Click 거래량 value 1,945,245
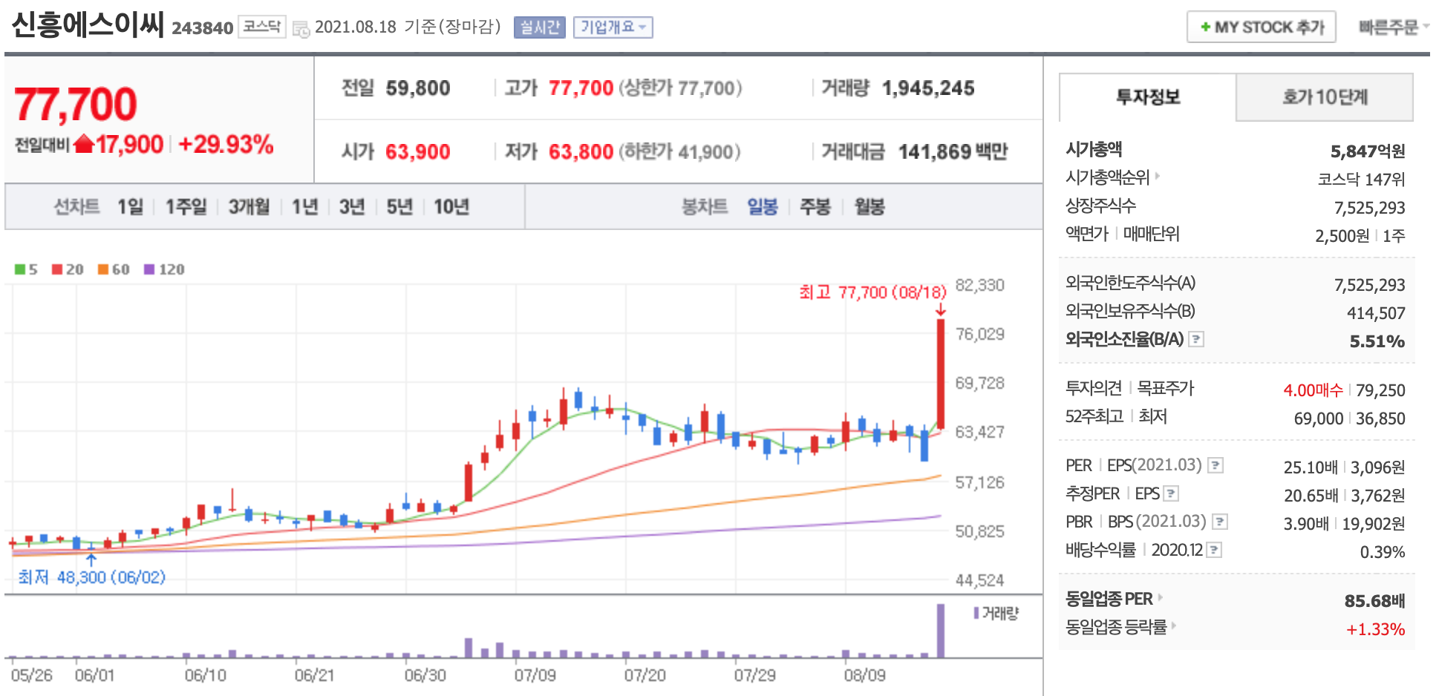 [x=928, y=88]
